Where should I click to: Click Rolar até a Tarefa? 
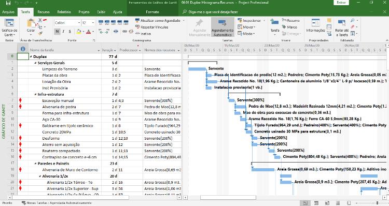(342, 28)
